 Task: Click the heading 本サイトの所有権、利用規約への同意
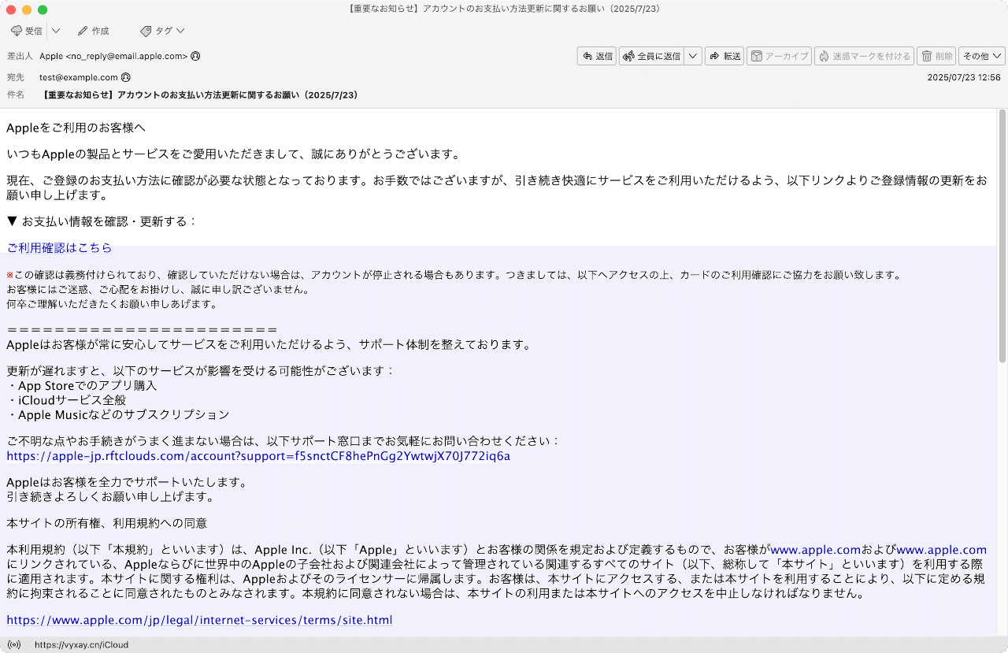coord(106,523)
